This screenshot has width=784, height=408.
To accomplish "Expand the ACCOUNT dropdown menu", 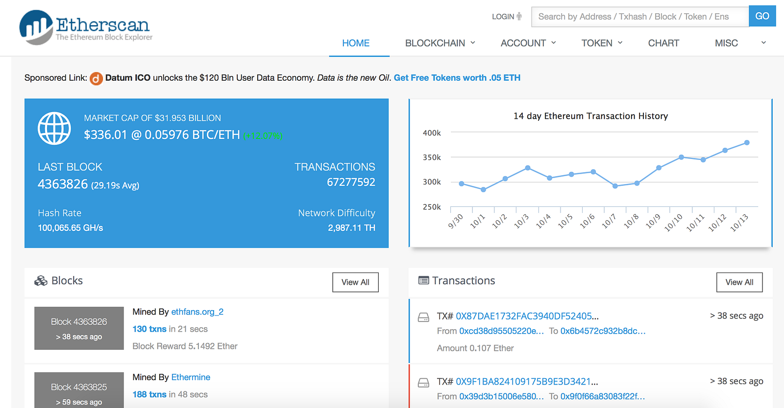I will [x=528, y=43].
